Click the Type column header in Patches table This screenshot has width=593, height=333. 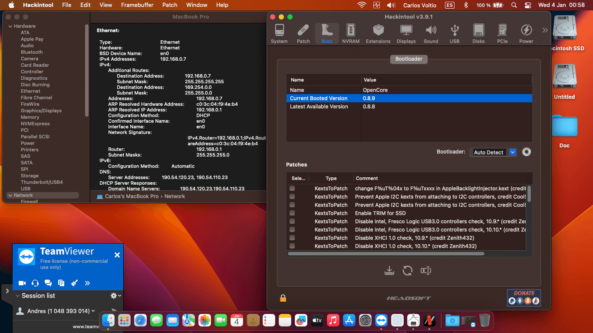[x=331, y=178]
